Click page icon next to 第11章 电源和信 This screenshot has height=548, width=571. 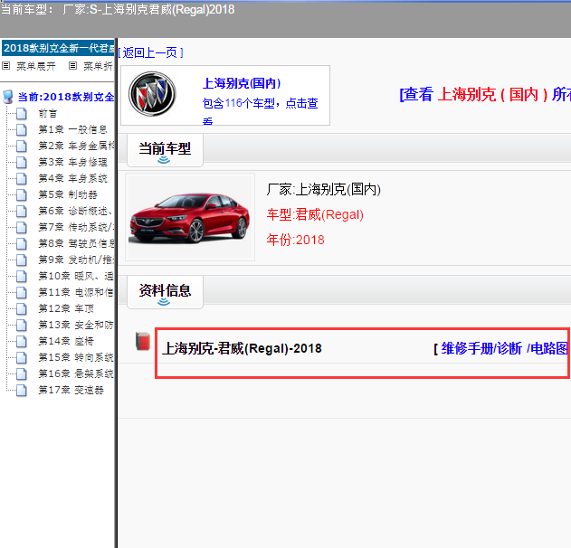(x=22, y=292)
